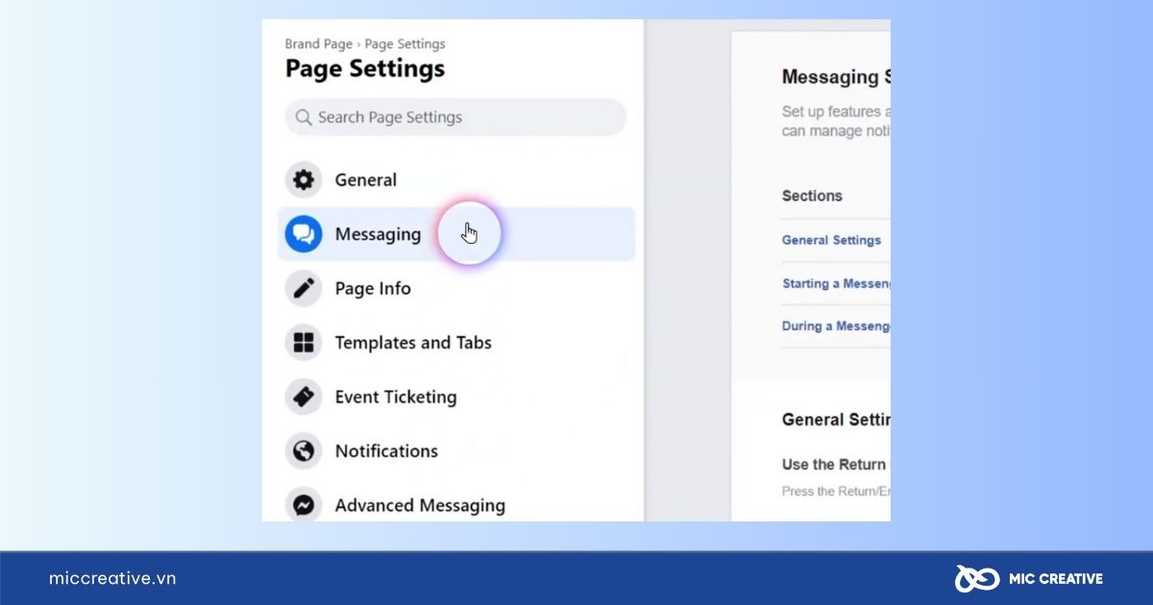Image resolution: width=1153 pixels, height=605 pixels.
Task: Focus the Search Page Settings field
Action: (x=455, y=117)
